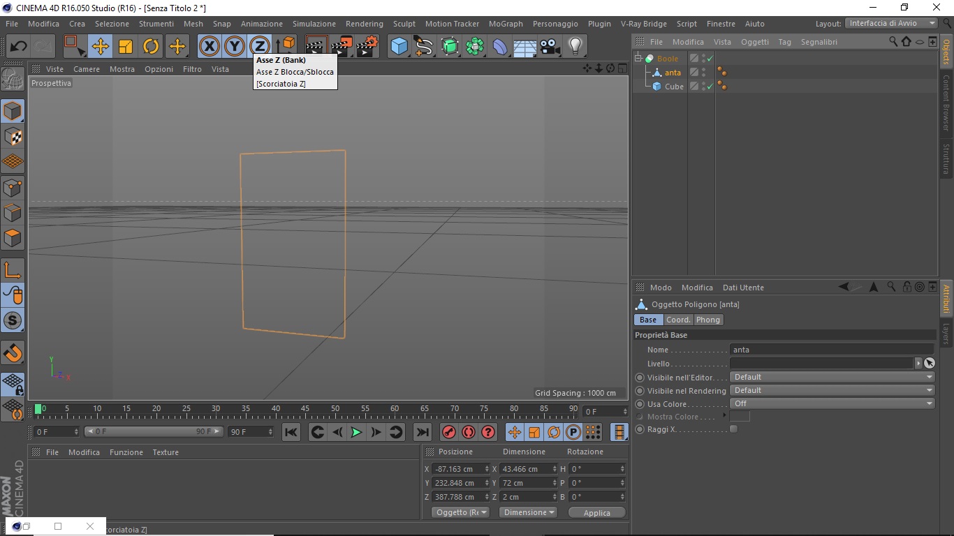Toggle Boole enabled green checkmark
Image resolution: width=954 pixels, height=536 pixels.
[710, 59]
